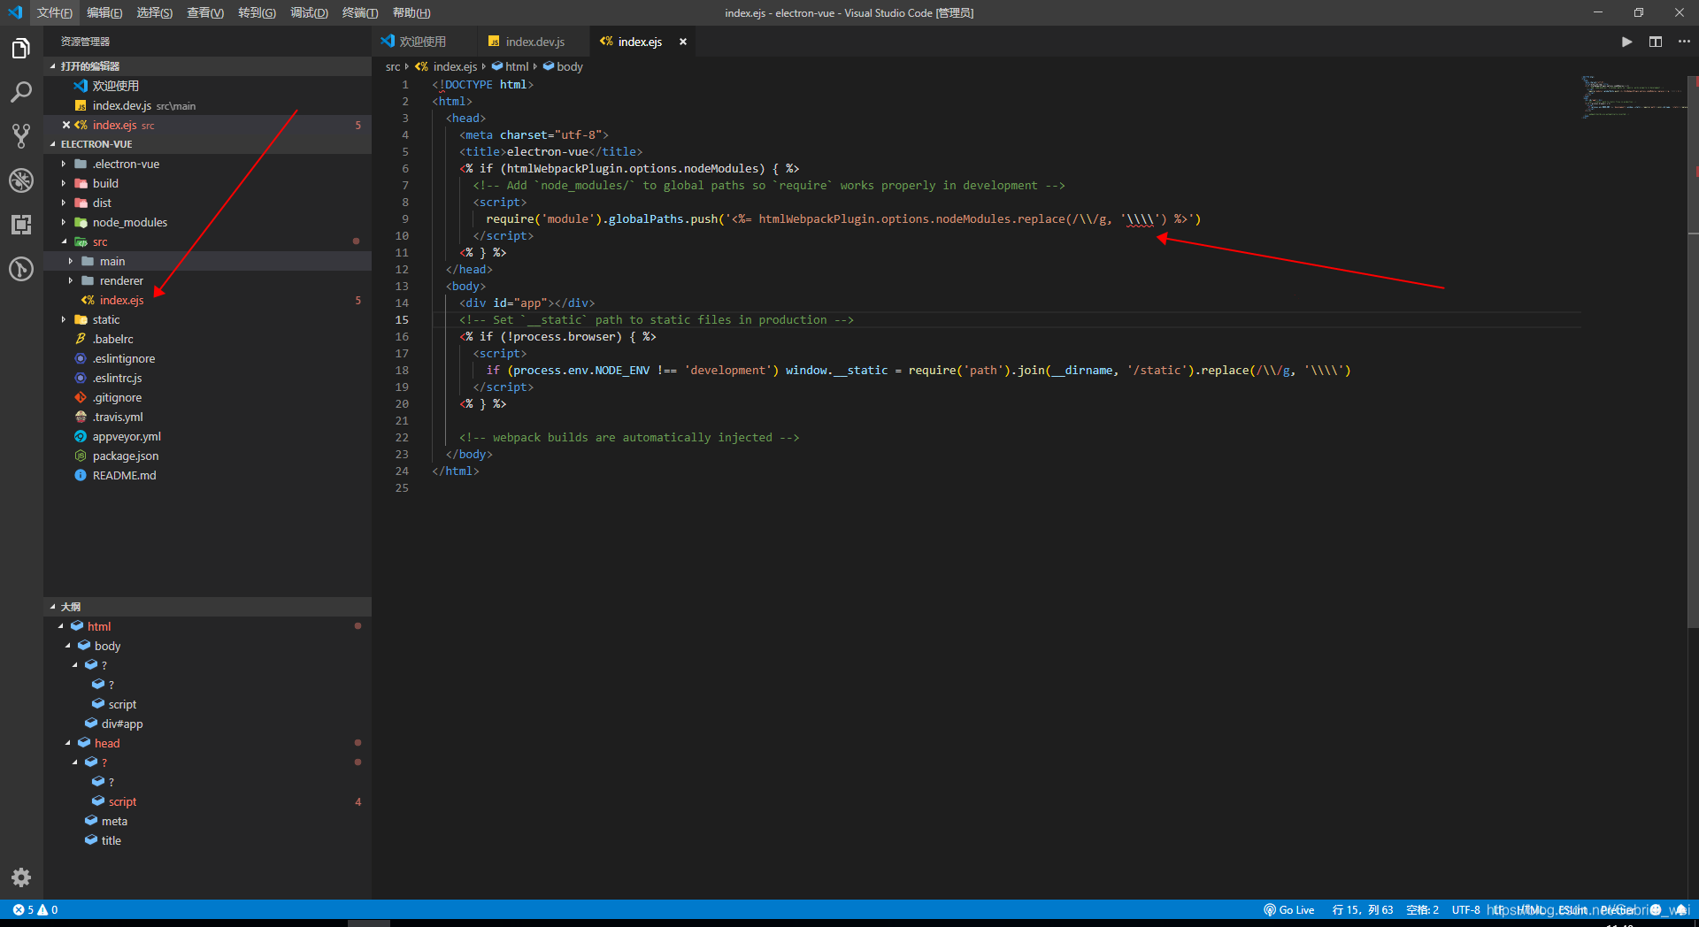Click the line and column indicator
Screen dimensions: 1699x927
(1363, 909)
